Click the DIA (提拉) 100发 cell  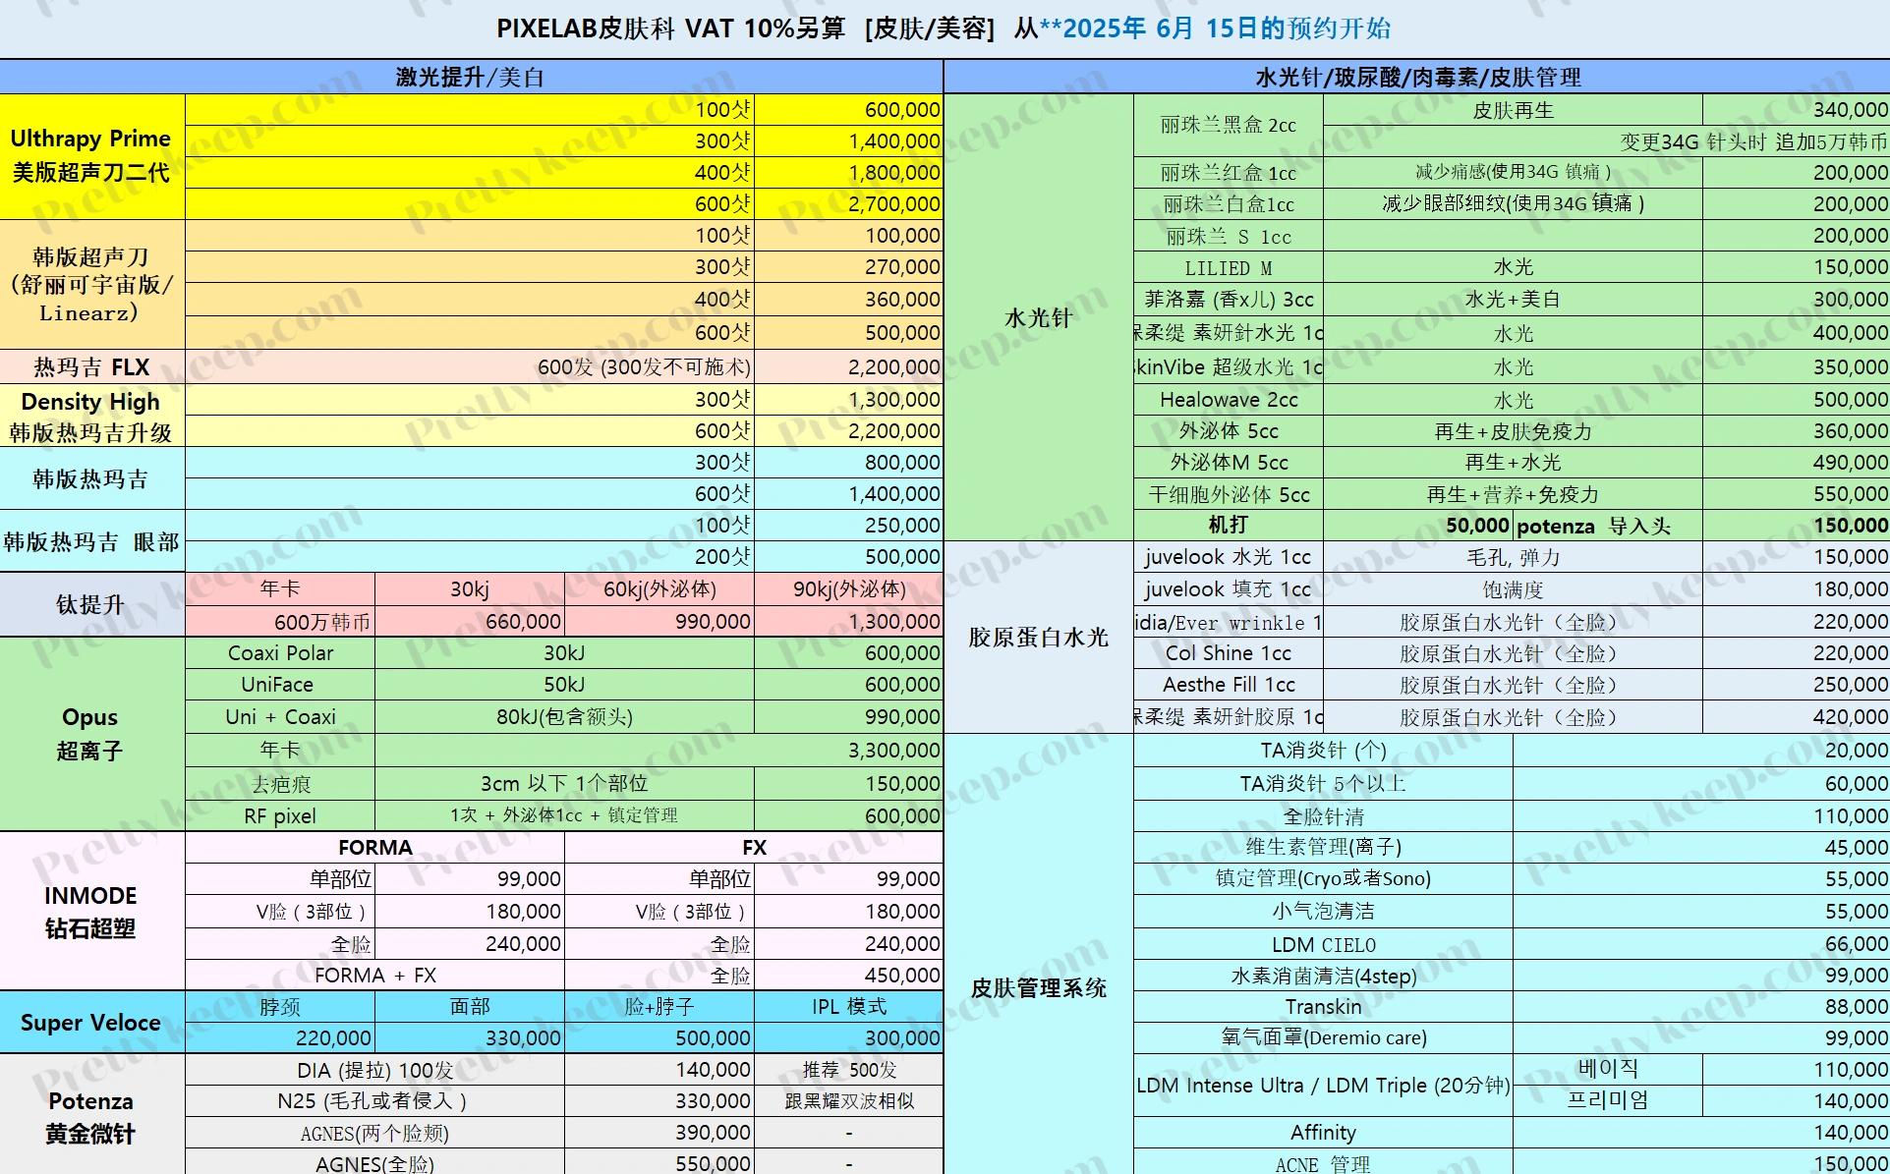374,1070
